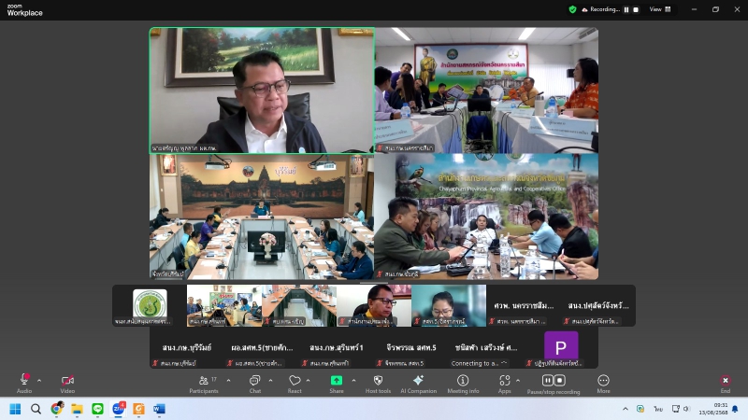Start camera using the Video button

click(67, 384)
